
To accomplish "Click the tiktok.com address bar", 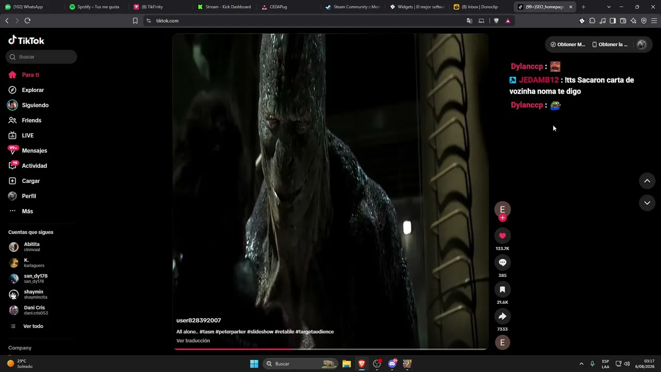I will point(305,21).
